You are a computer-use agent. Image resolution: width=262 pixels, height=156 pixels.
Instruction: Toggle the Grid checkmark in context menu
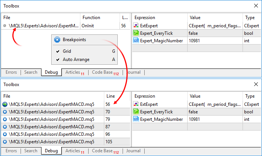coord(57,51)
